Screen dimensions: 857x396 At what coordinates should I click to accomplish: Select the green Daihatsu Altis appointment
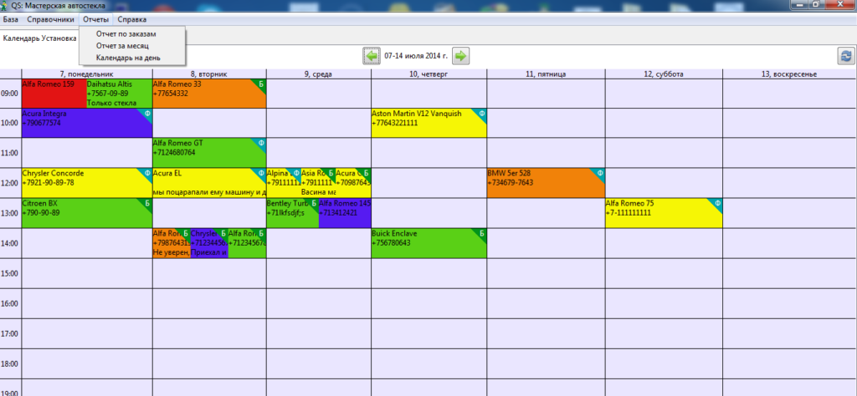pos(119,94)
